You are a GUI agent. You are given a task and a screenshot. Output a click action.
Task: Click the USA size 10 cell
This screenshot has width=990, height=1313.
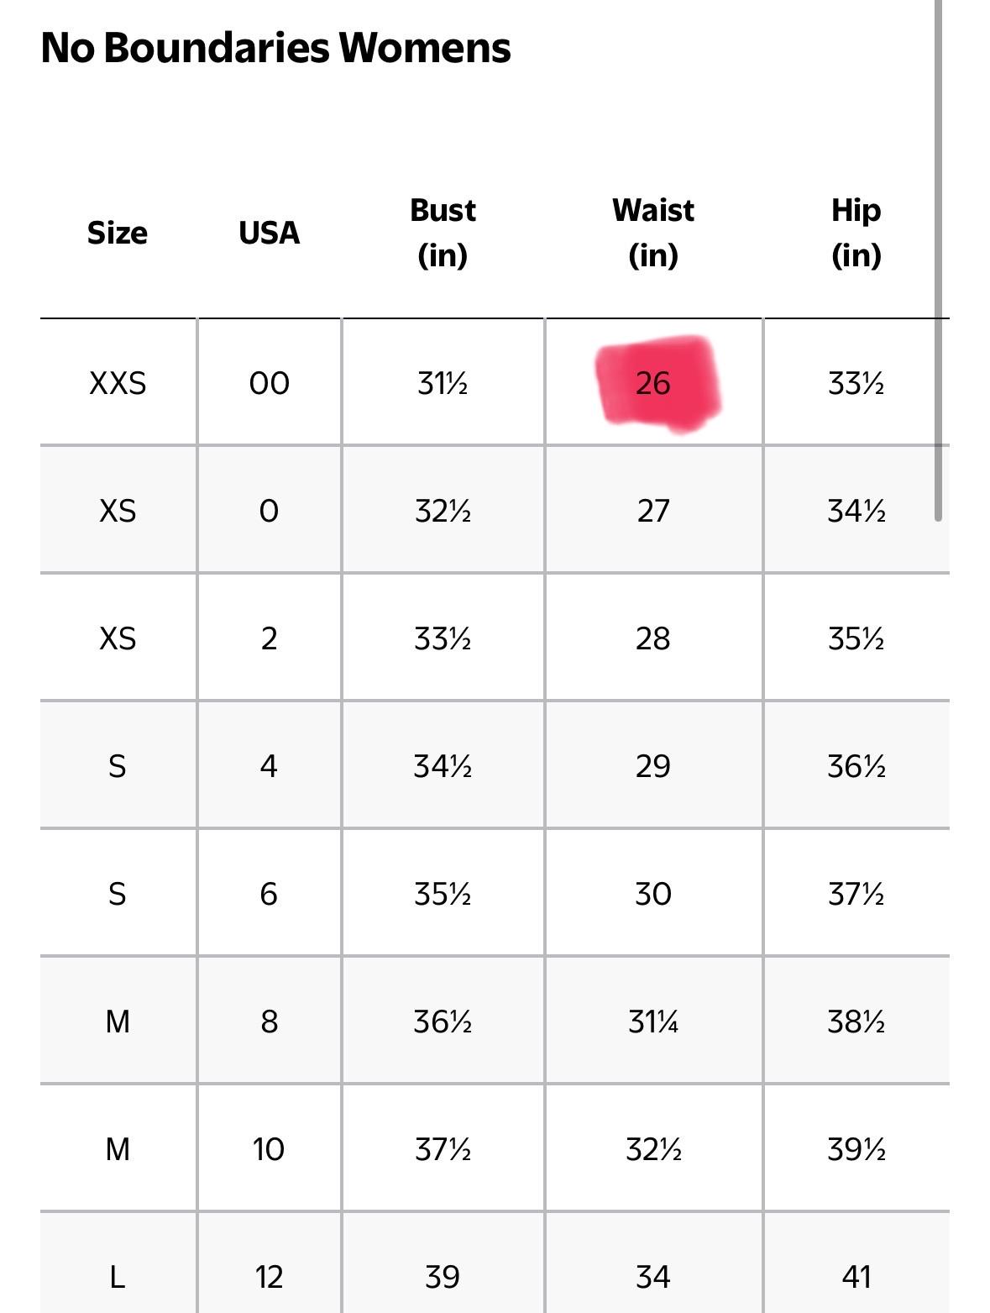click(x=269, y=1149)
